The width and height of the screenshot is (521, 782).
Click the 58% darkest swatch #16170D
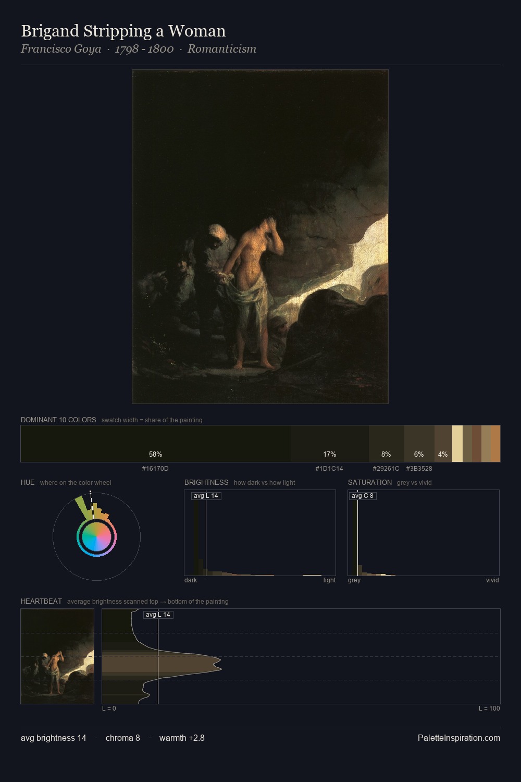156,444
